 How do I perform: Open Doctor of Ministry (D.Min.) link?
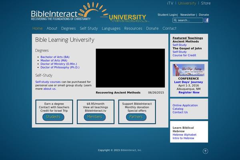click(59, 64)
